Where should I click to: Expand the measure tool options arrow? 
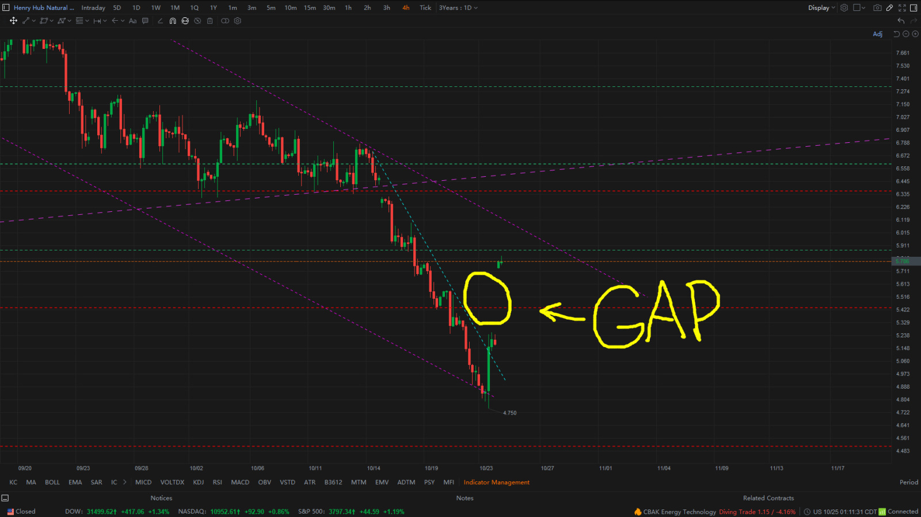[x=105, y=21]
